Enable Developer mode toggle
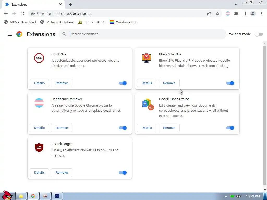Viewport: 267px width, 200px height. [x=259, y=34]
